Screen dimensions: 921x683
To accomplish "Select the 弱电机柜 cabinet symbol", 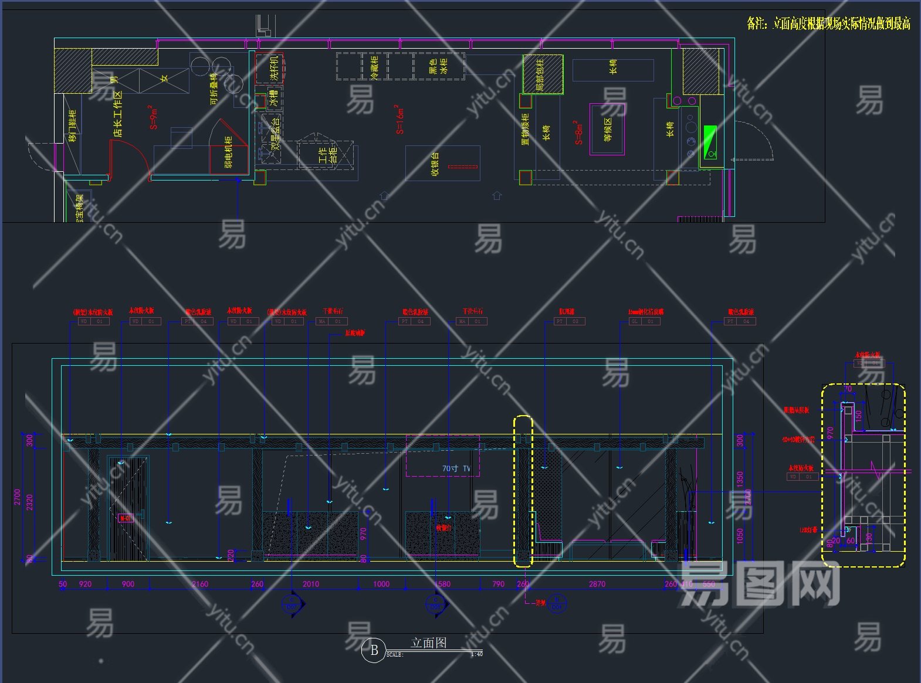I will coord(228,152).
